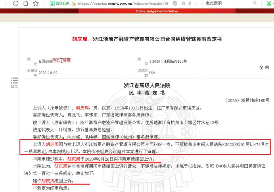Click the 上诉人（原审被告） line
This screenshot has height=192, width=274.
tap(117, 108)
